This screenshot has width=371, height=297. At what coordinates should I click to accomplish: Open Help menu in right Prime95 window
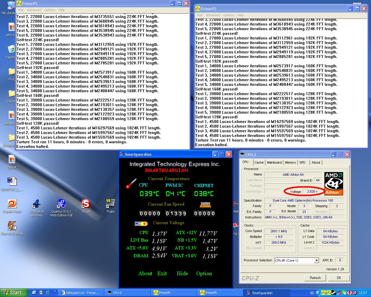click(x=240, y=15)
